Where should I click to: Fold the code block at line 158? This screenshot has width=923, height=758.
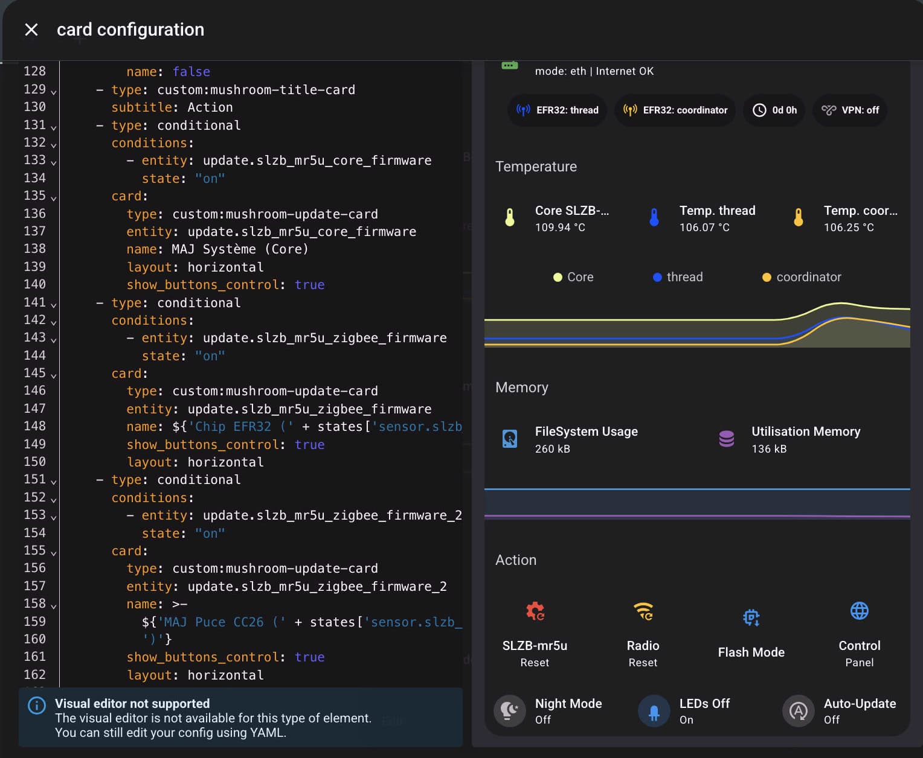click(x=54, y=606)
